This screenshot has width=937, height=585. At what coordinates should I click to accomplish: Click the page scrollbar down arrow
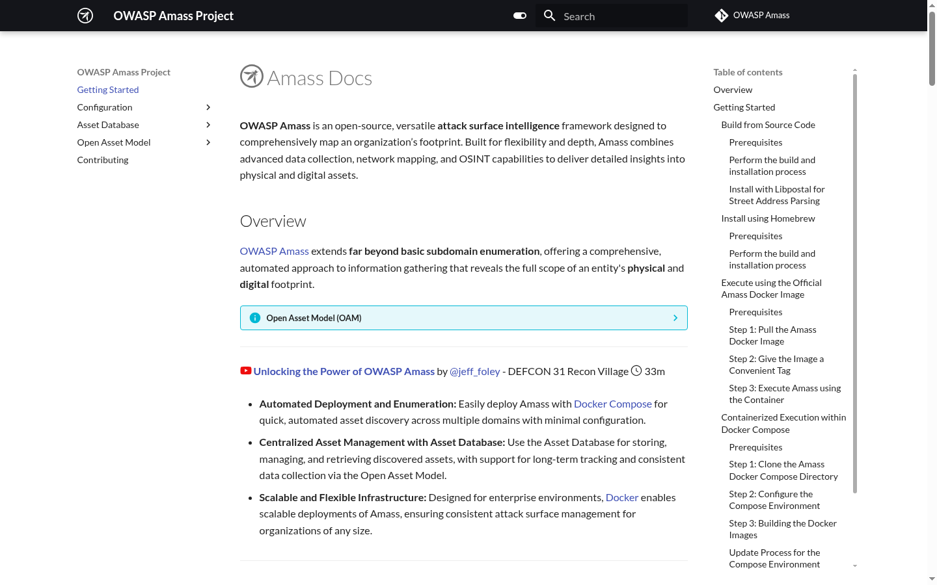coord(932,578)
